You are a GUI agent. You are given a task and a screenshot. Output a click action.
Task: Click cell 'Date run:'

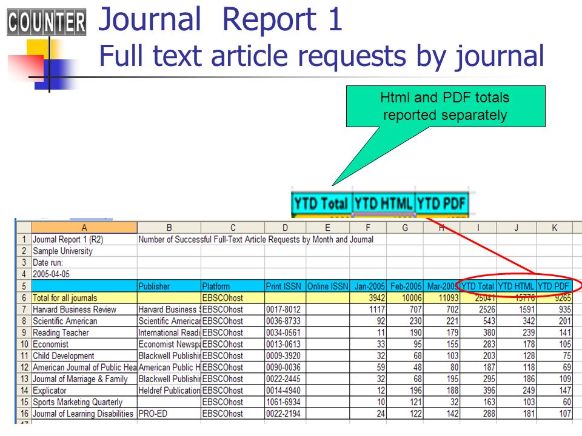pyautogui.click(x=84, y=262)
